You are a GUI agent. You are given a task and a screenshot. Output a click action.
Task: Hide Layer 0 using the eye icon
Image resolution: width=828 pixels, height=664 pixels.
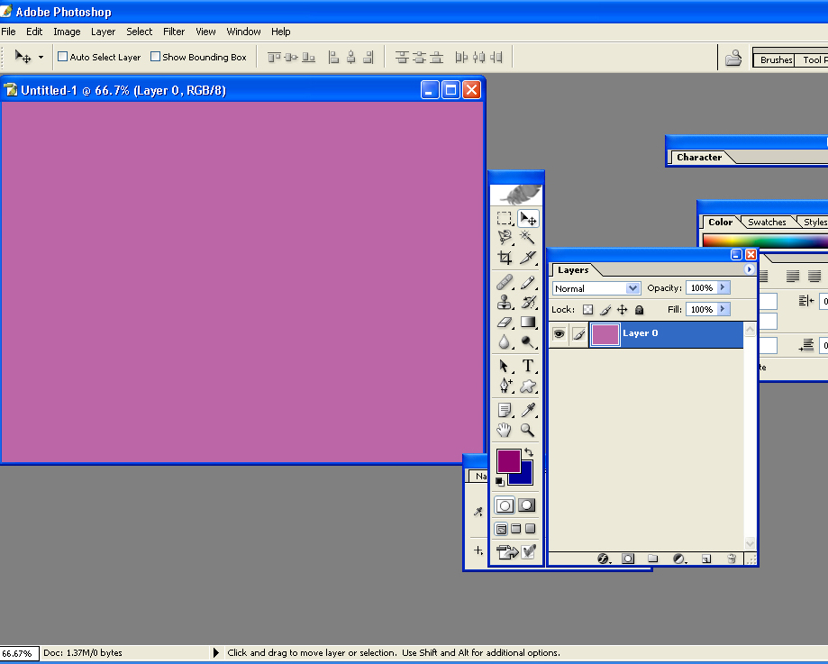559,334
